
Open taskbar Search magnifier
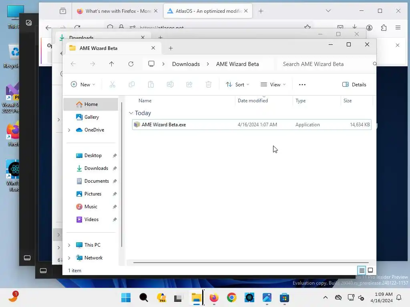[x=144, y=297]
